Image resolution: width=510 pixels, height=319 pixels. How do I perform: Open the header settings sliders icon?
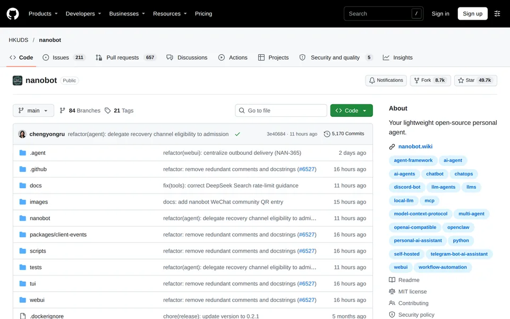[x=497, y=14]
